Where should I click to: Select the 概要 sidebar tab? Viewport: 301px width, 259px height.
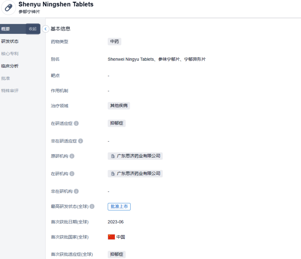pyautogui.click(x=6, y=29)
